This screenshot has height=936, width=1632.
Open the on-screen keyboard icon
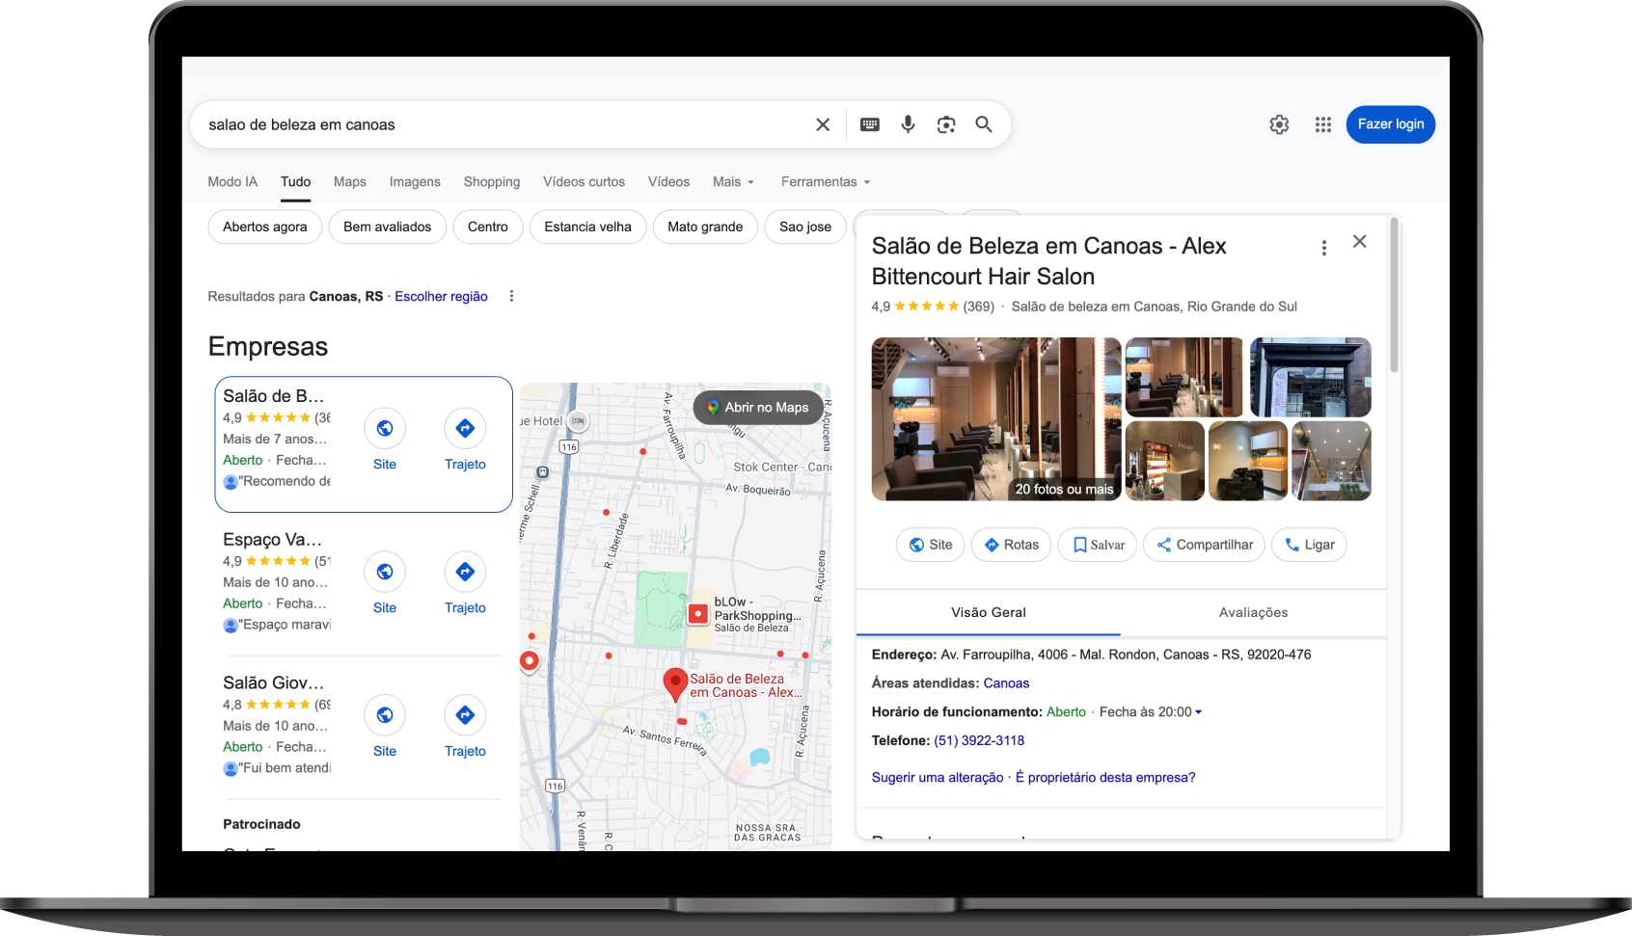pos(870,124)
